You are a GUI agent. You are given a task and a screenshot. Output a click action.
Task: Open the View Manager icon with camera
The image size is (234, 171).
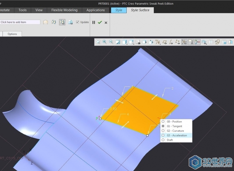click(x=138, y=42)
